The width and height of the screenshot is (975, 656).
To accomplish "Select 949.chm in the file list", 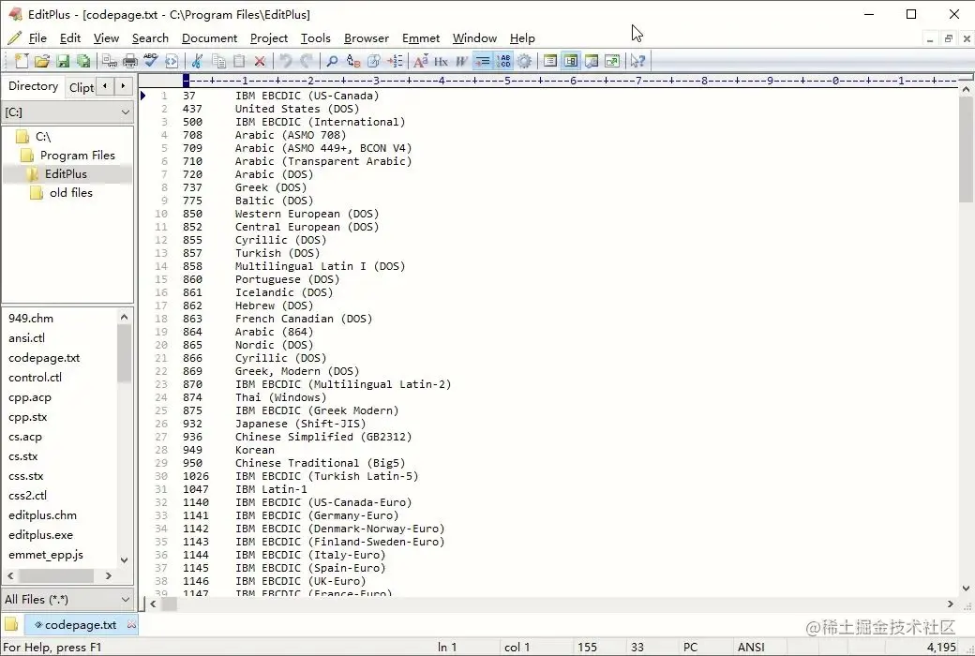I will point(31,319).
